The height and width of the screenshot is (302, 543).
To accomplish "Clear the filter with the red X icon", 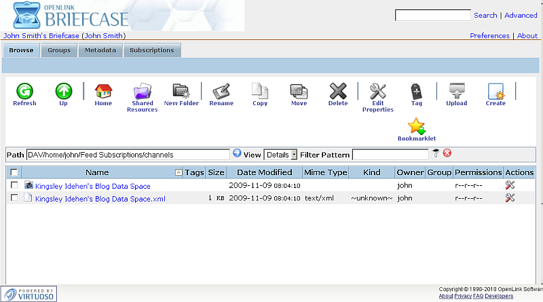I will pos(447,154).
